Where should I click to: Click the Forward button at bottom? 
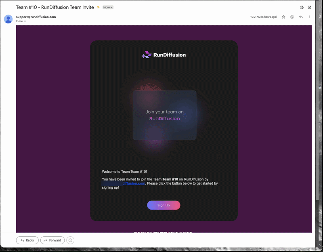[x=52, y=240]
